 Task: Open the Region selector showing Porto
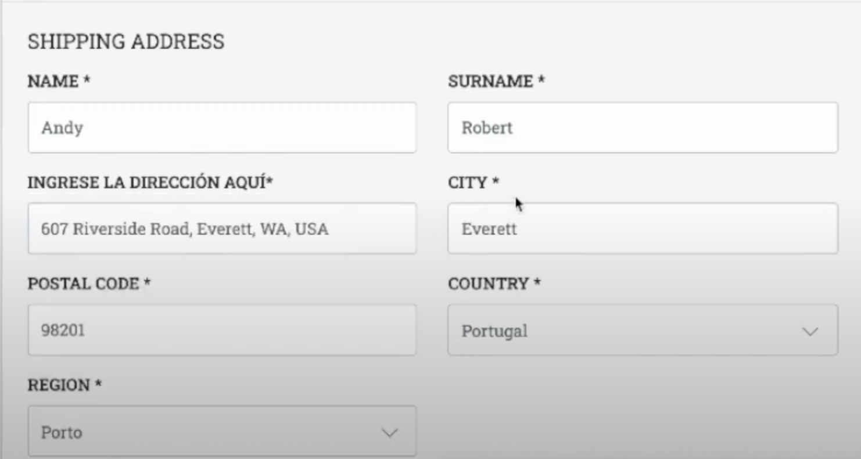pos(222,431)
